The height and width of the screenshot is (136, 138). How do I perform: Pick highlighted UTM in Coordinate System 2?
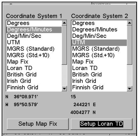point(99,43)
